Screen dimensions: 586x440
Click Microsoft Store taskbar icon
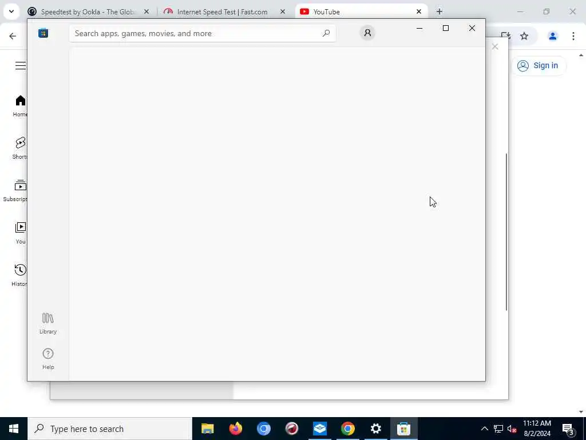403,429
